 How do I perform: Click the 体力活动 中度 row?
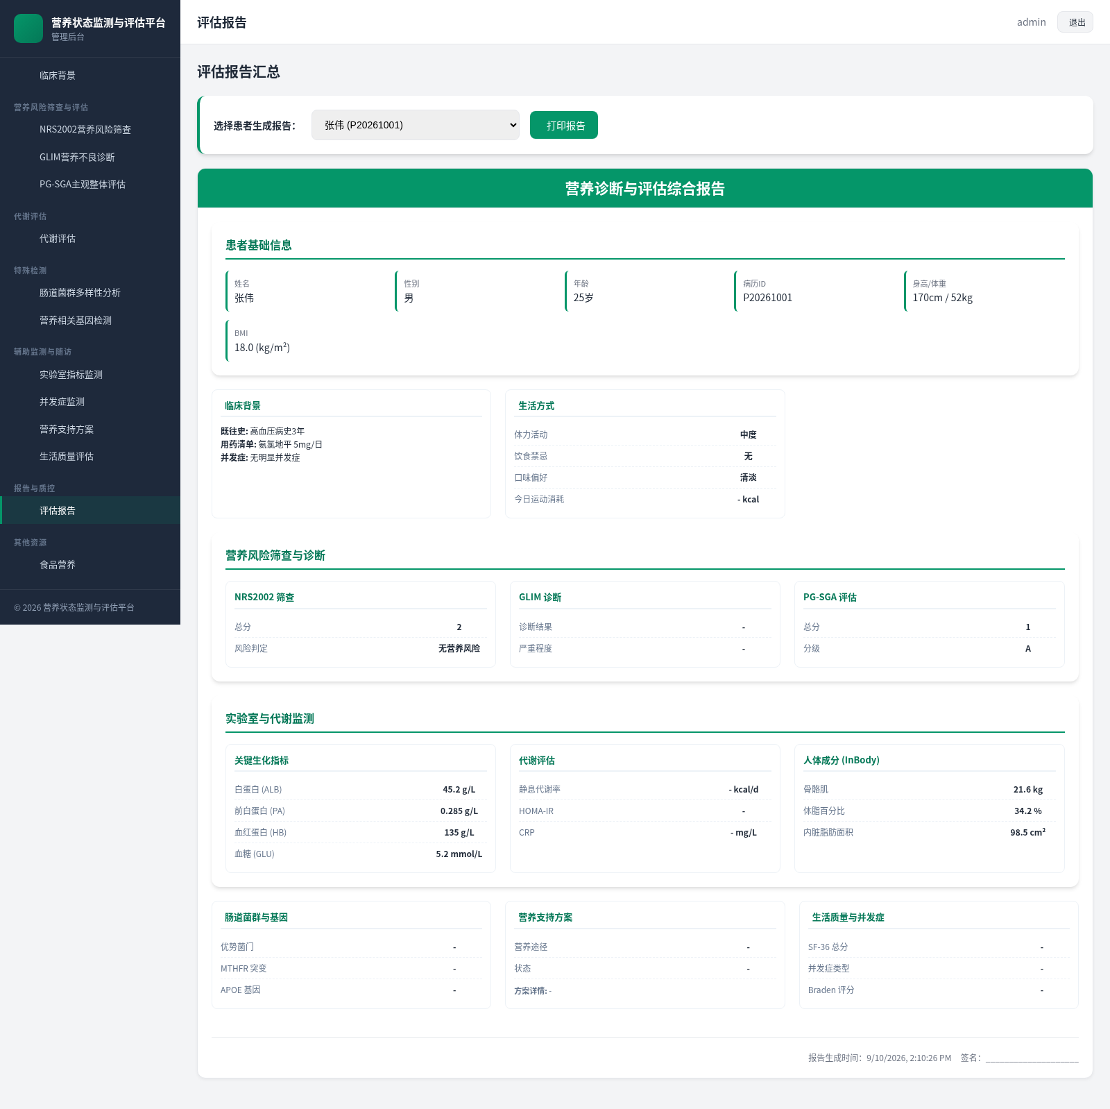(644, 434)
